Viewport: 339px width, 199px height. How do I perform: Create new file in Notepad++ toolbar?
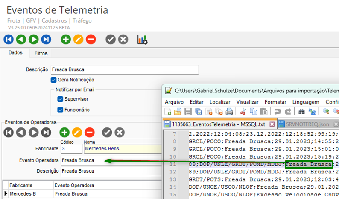(168, 112)
